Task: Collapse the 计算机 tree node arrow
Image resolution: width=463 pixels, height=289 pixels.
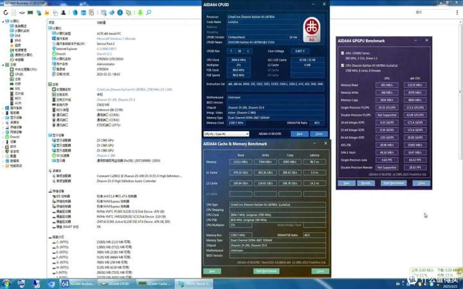Action: point(3,21)
